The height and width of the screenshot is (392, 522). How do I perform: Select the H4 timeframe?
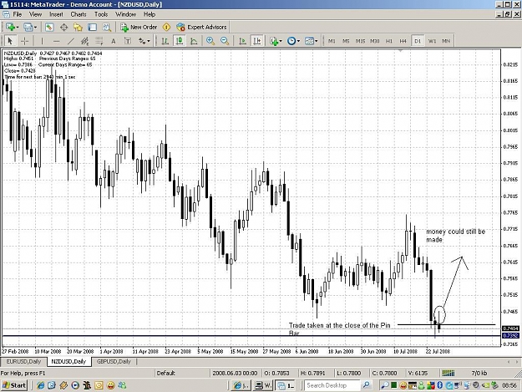pyautogui.click(x=403, y=41)
